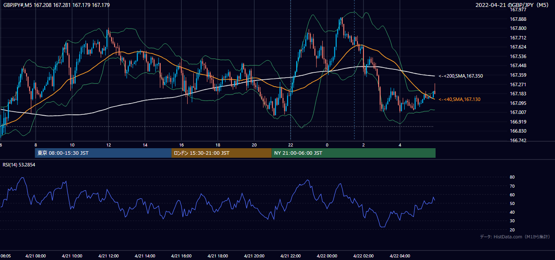Click price axis value 166.830
Image resolution: width=555 pixels, height=260 pixels.
[518, 131]
